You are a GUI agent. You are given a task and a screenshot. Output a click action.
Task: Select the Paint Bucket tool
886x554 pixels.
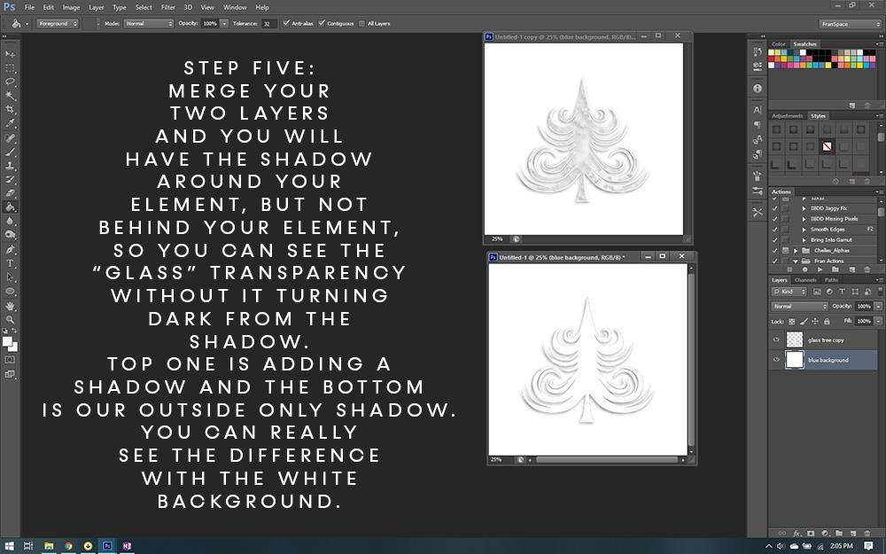coord(10,207)
